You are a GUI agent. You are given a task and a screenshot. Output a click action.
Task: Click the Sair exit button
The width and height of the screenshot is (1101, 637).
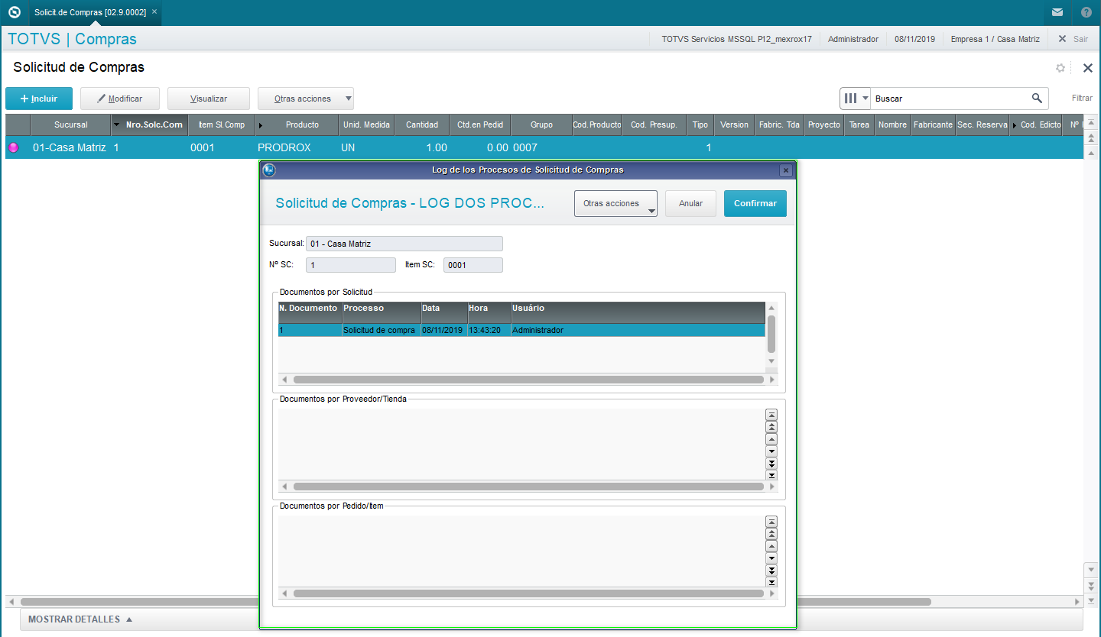1073,39
